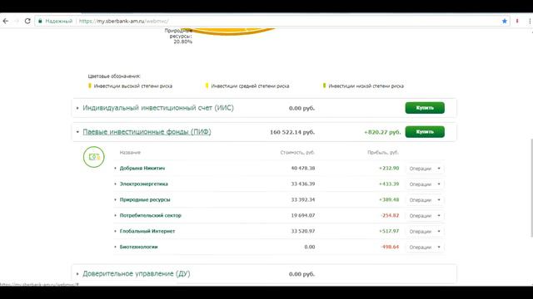This screenshot has height=299, width=533.
Task: Select the Биотехнологии fund name
Action: 139,247
